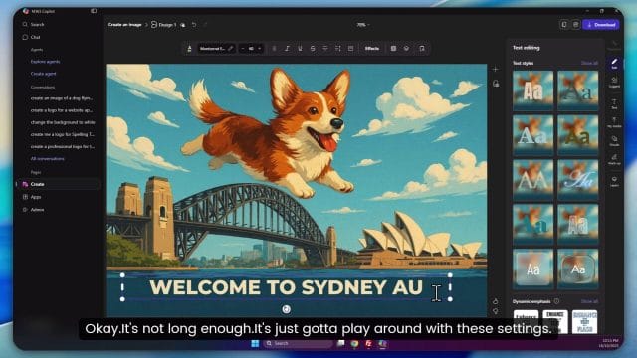Viewport: 637px width, 358px height.
Task: Toggle italic formatting
Action: 287,49
